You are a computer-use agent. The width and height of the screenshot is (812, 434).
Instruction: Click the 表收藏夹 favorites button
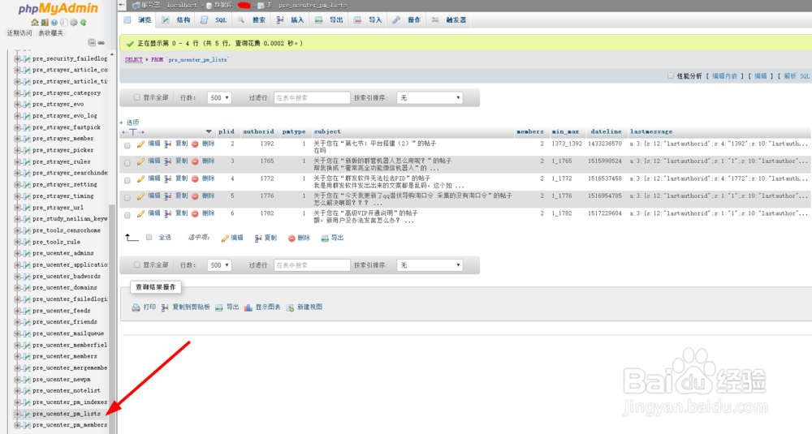click(50, 33)
